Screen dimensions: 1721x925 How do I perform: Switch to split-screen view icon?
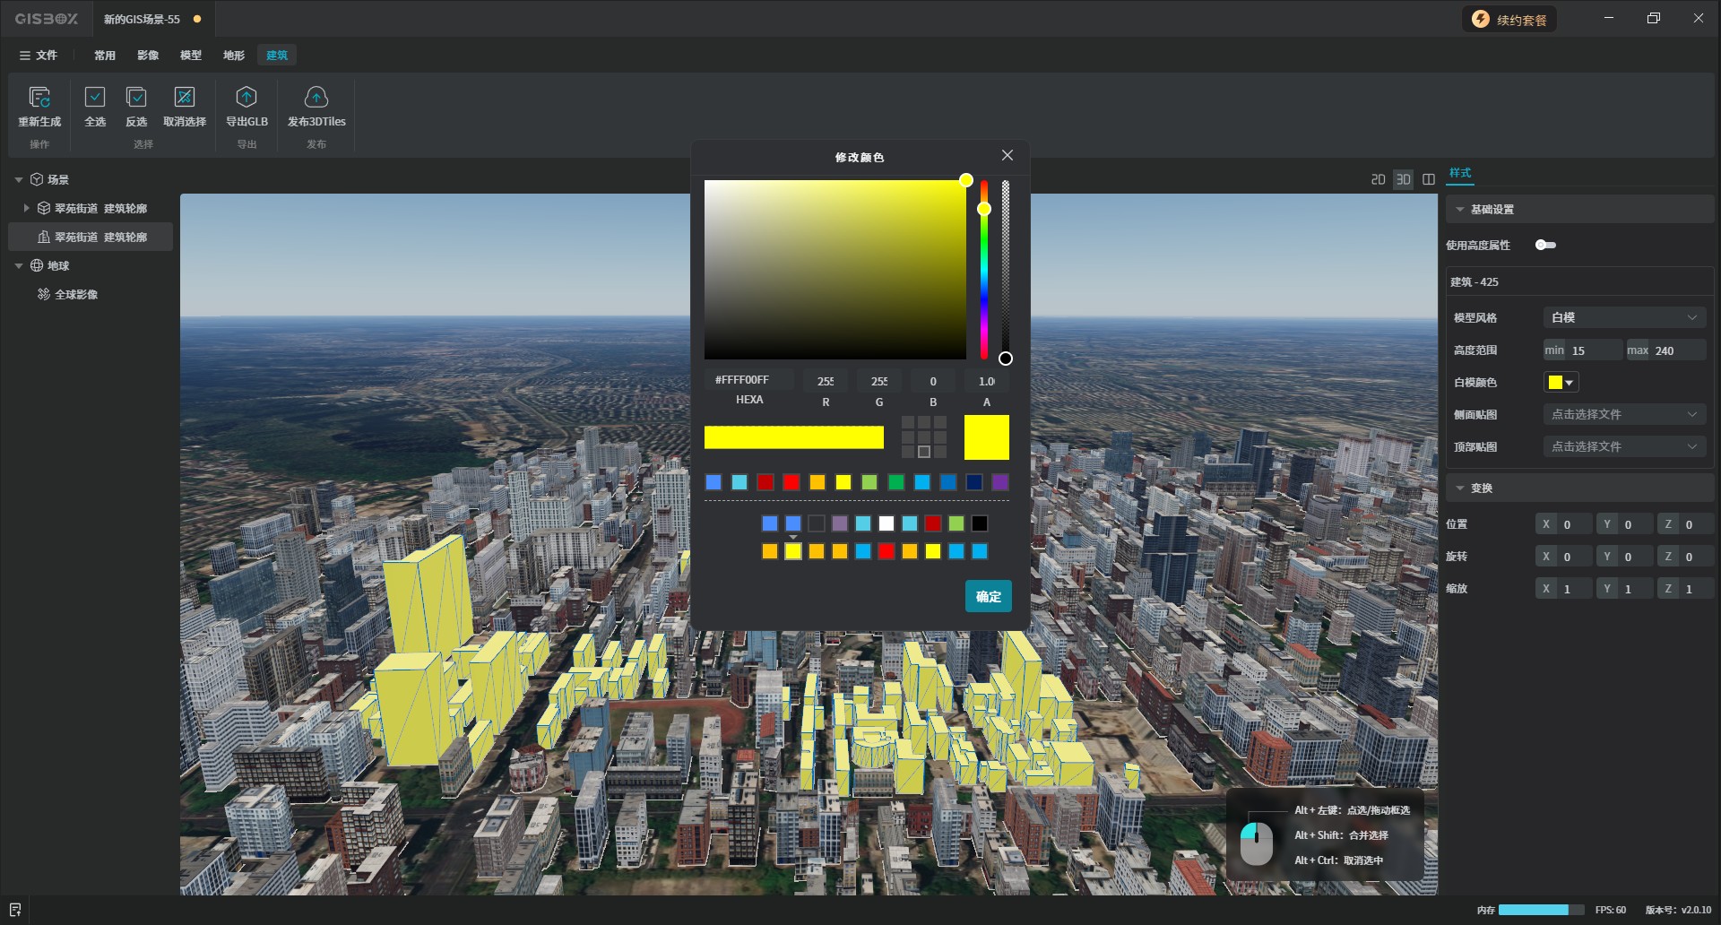pyautogui.click(x=1429, y=179)
